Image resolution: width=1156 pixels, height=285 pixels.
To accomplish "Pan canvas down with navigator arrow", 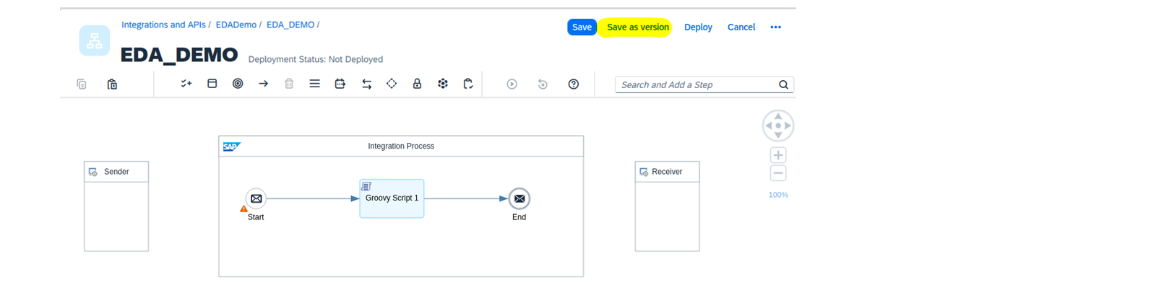I will click(x=778, y=135).
